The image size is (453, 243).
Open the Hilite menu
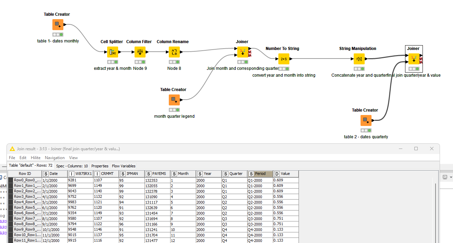[36, 158]
